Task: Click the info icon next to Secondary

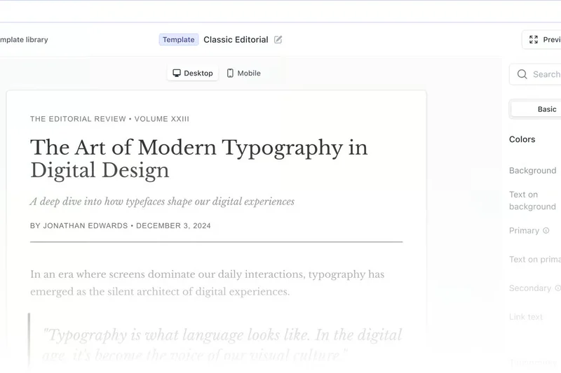Action: point(557,288)
